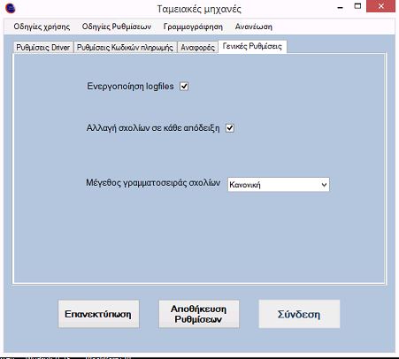Switch to the Ρυθμίσεις Driver tab
This screenshot has height=359, width=399.
pyautogui.click(x=43, y=48)
